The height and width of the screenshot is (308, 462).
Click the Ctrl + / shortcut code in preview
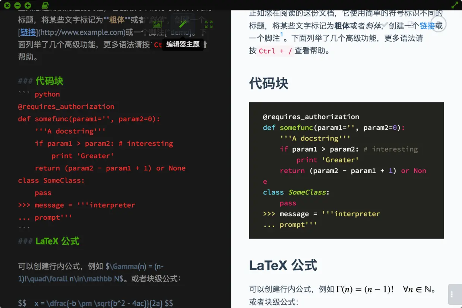275,51
